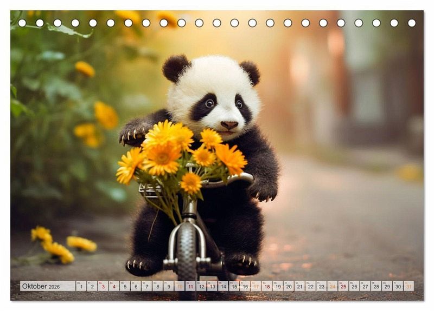Select day 21 in the calendar strip

pyautogui.click(x=300, y=286)
